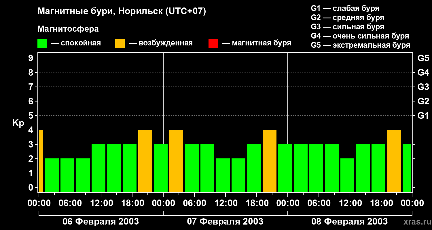Click the orange Kp 4 bar after 18:00 on 06 Февраля
Image resolution: width=432 pixels, height=230 pixels.
[145, 161]
